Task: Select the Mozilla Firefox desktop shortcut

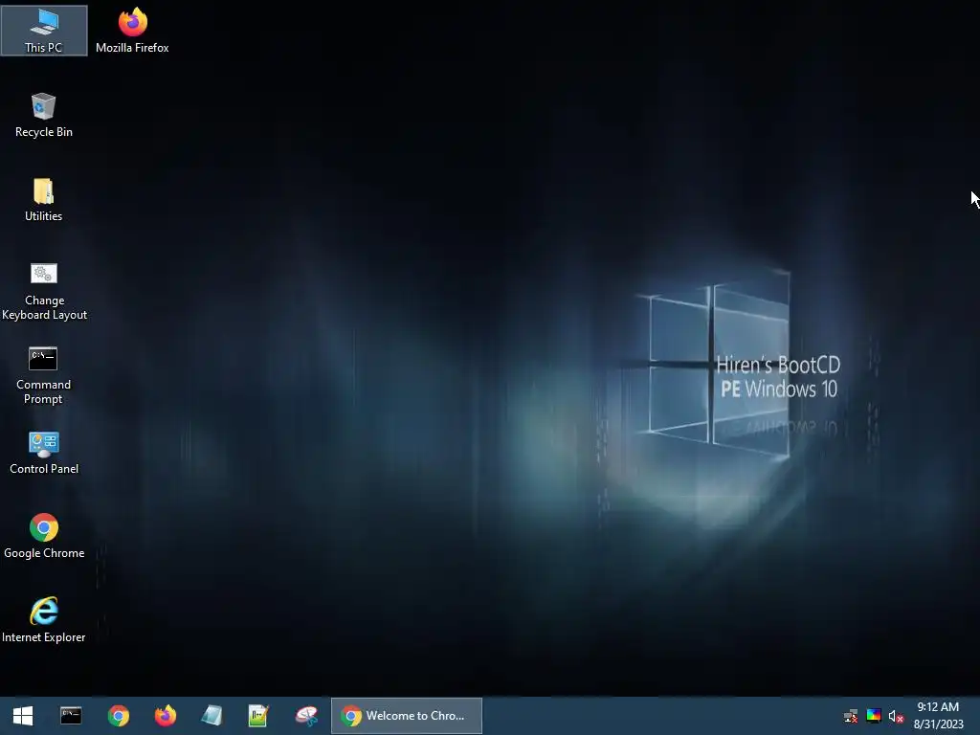Action: pos(132,31)
